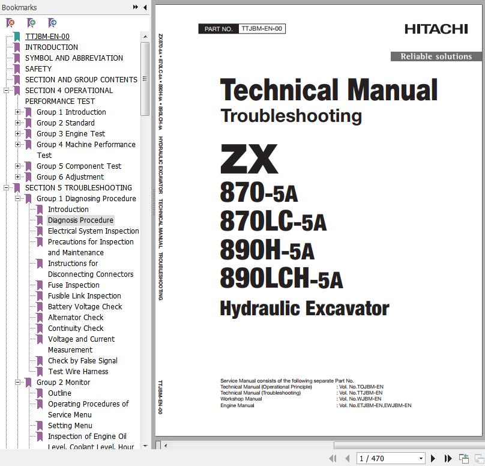Select the Group 6 Adjustment bookmark

(x=70, y=177)
